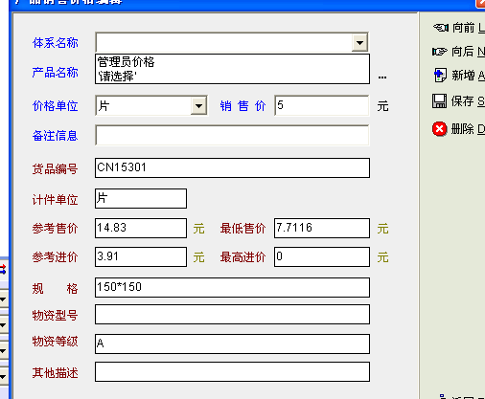Open the 体系名称 dropdown arrow
Screen dimensions: 485x399
tap(359, 42)
